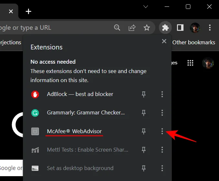The width and height of the screenshot is (219, 181).
Task: Pin the Grammarly extension
Action: coord(144,113)
